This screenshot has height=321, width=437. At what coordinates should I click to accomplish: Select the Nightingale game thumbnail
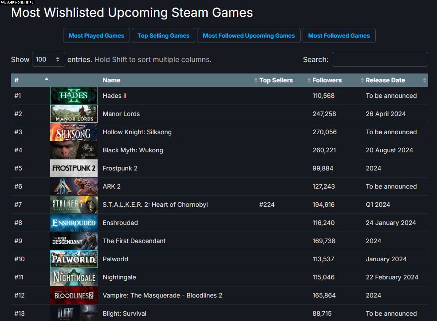pos(74,277)
